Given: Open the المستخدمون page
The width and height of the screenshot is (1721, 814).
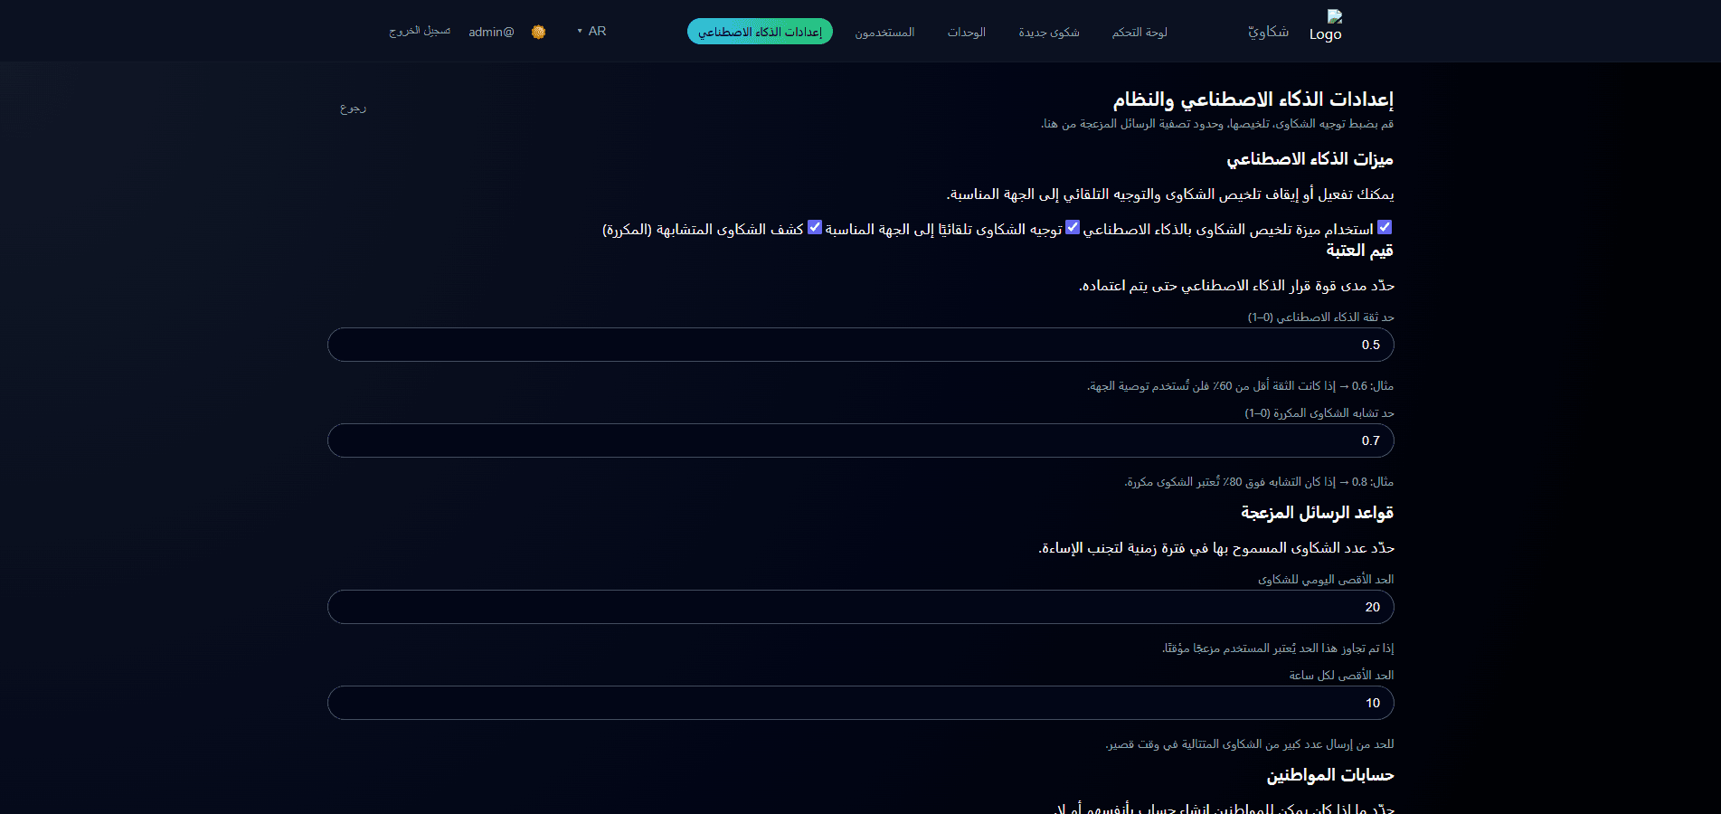Looking at the screenshot, I should click(x=884, y=31).
